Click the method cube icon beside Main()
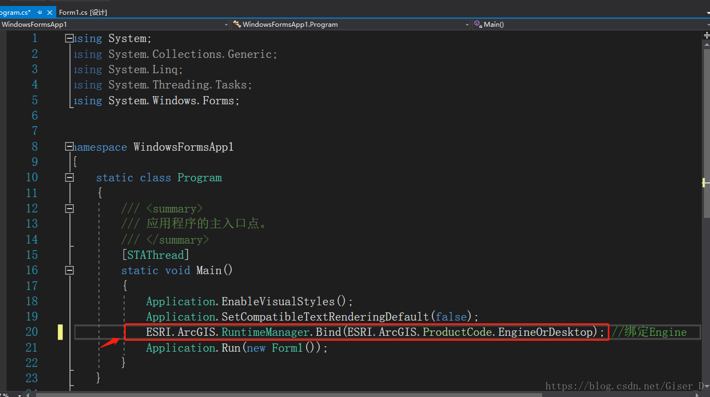 tap(478, 24)
